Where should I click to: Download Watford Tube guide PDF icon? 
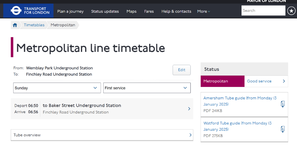coord(282,129)
